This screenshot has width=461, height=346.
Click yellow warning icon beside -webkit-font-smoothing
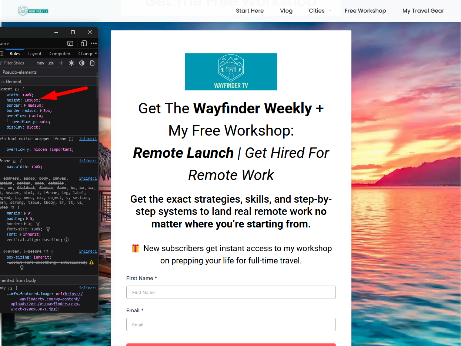click(91, 262)
